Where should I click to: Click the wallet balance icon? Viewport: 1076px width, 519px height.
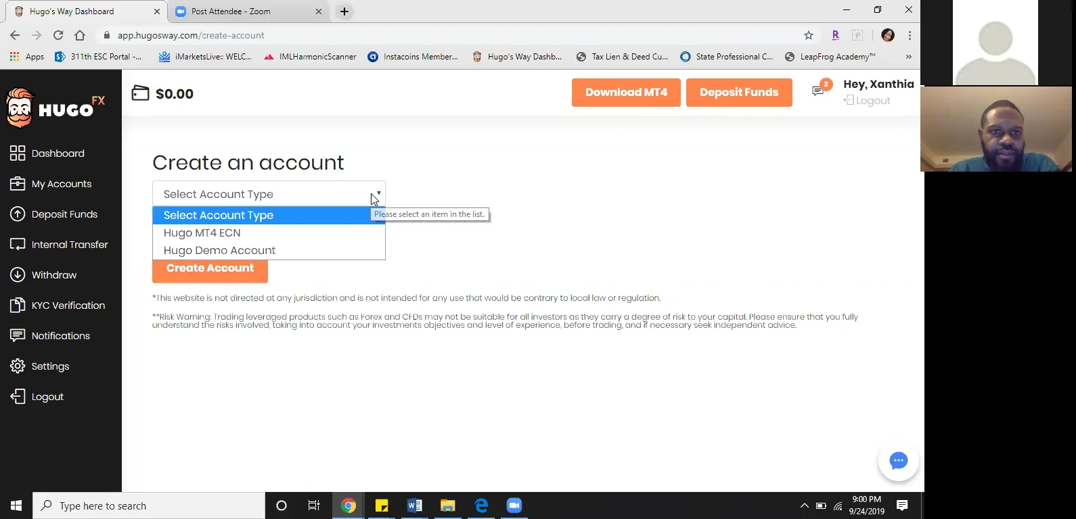tap(140, 93)
